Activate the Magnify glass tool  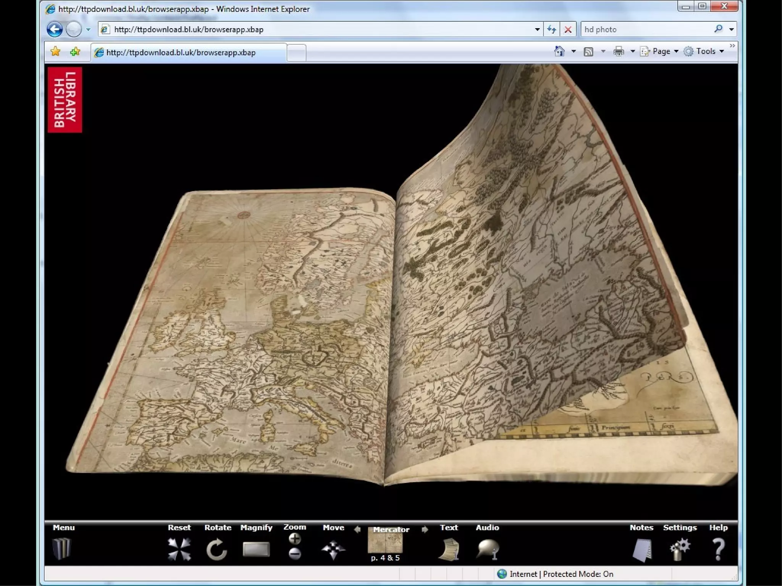click(256, 549)
